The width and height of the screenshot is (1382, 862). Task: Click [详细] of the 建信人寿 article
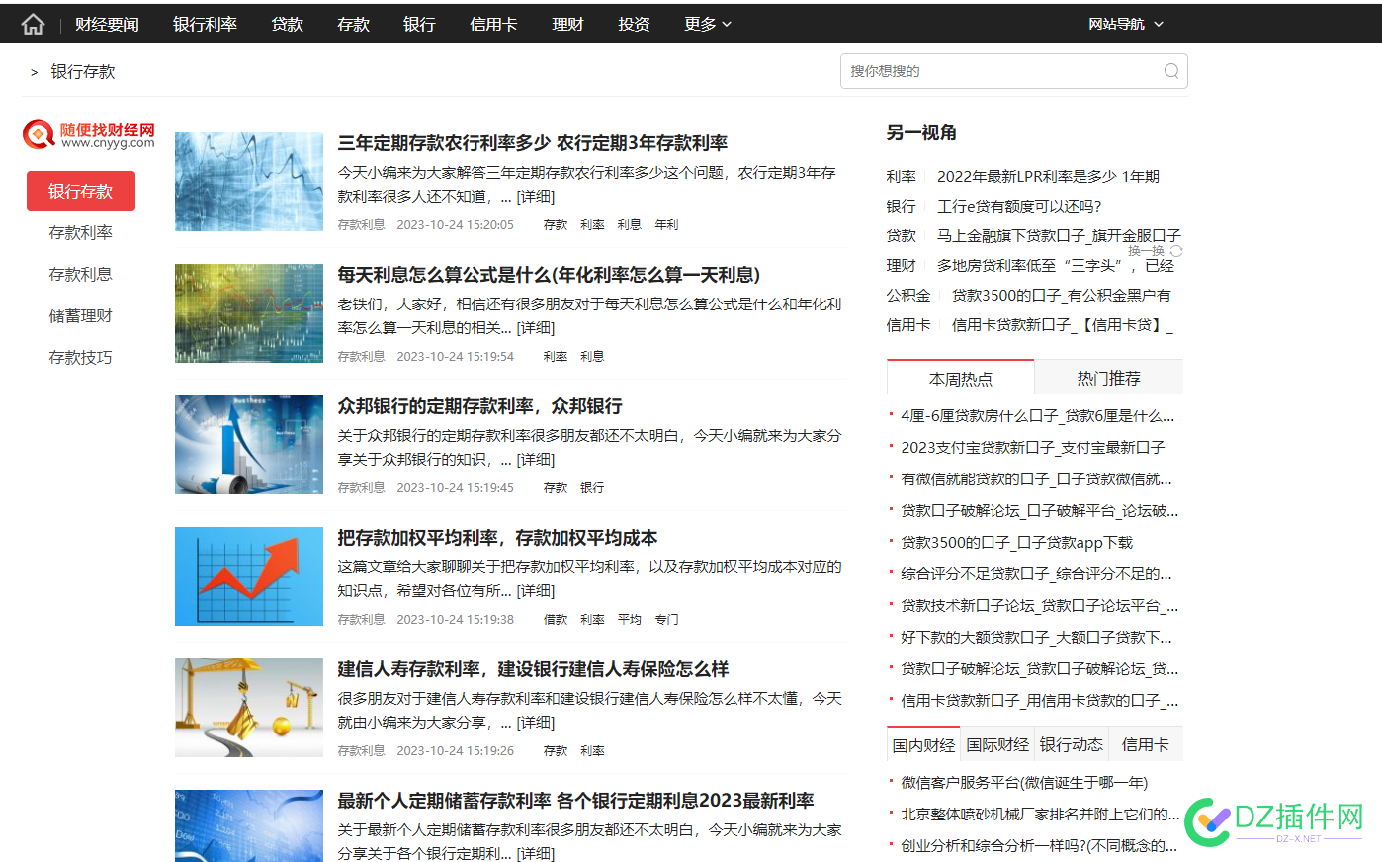tap(535, 723)
